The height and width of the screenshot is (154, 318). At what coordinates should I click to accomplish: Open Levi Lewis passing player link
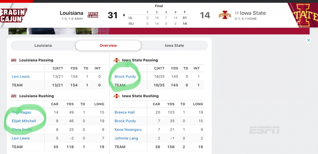[21, 76]
